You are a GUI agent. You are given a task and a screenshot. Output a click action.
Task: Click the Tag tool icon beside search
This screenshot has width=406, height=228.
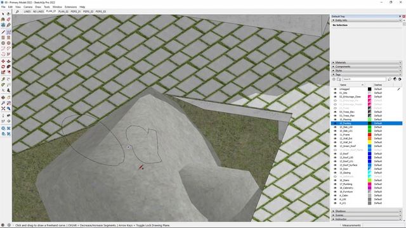[390, 79]
